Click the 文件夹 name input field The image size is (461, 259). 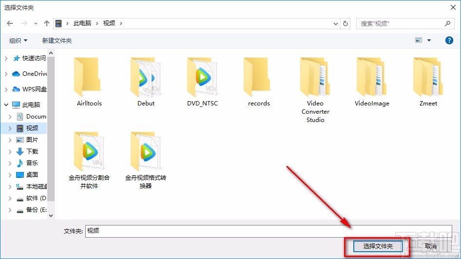coord(269,231)
